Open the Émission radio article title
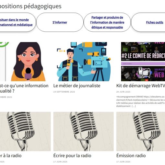Screen dimensions: 165x165 click(x=131, y=156)
